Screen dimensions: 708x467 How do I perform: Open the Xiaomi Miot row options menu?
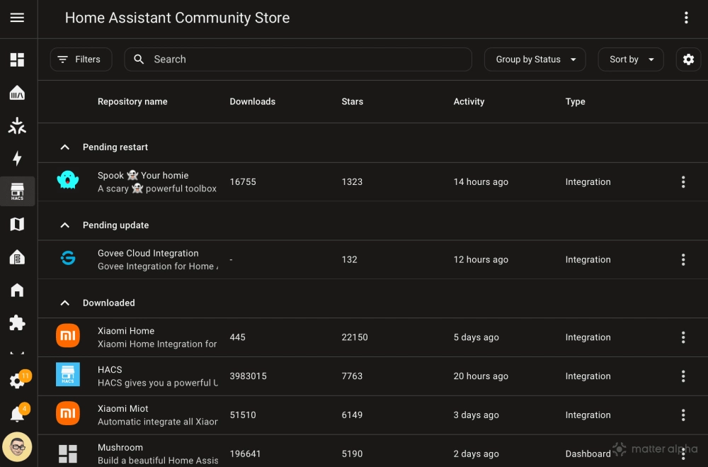click(x=683, y=415)
